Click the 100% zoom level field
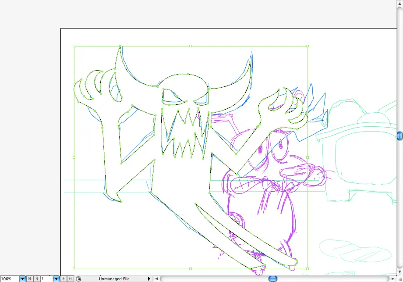Image resolution: width=403 pixels, height=282 pixels. 10,278
